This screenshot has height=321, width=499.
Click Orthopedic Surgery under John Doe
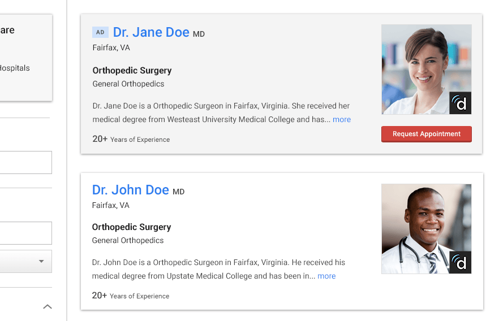131,227
